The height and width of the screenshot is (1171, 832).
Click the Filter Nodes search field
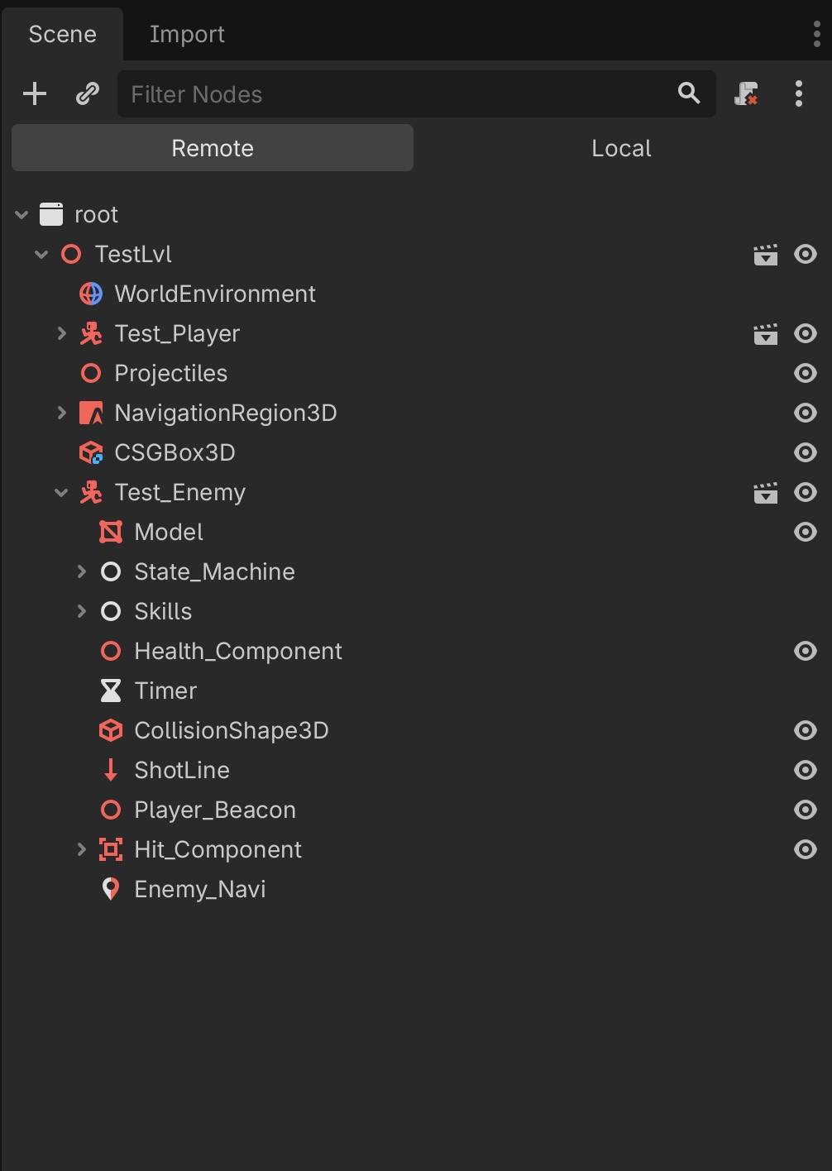[397, 94]
